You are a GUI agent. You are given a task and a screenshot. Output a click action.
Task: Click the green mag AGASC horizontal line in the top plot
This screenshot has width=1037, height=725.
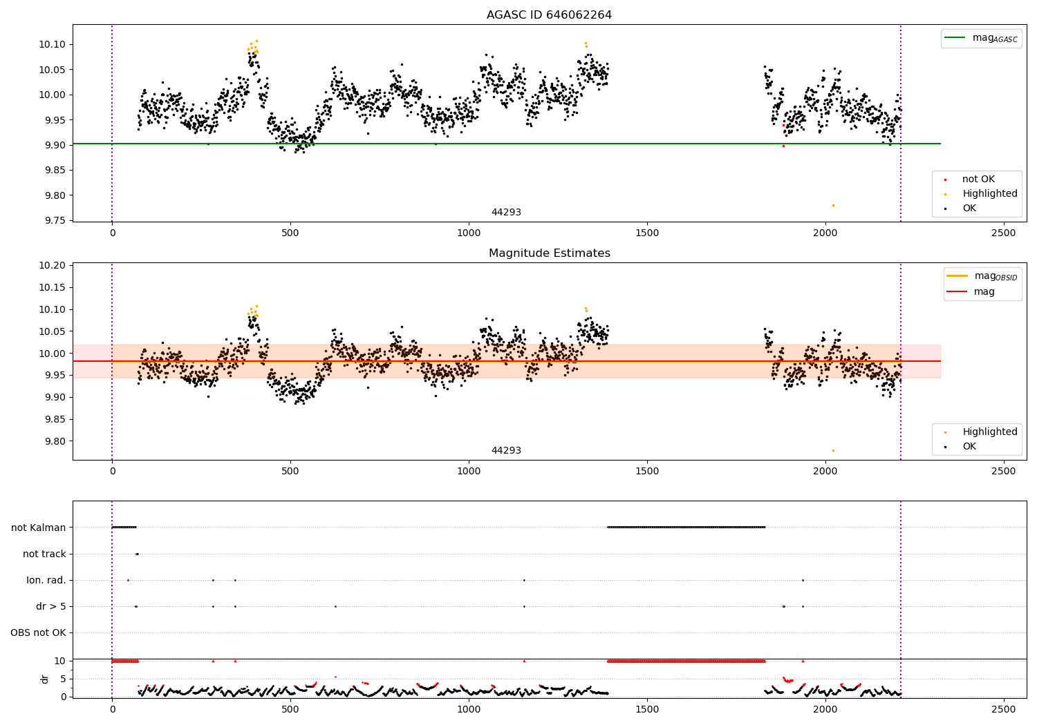tap(506, 144)
